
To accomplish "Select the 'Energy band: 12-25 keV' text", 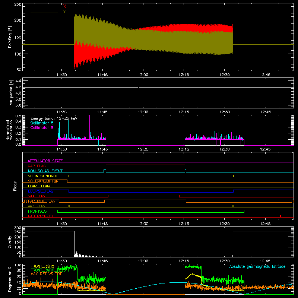I will pyautogui.click(x=54, y=118).
